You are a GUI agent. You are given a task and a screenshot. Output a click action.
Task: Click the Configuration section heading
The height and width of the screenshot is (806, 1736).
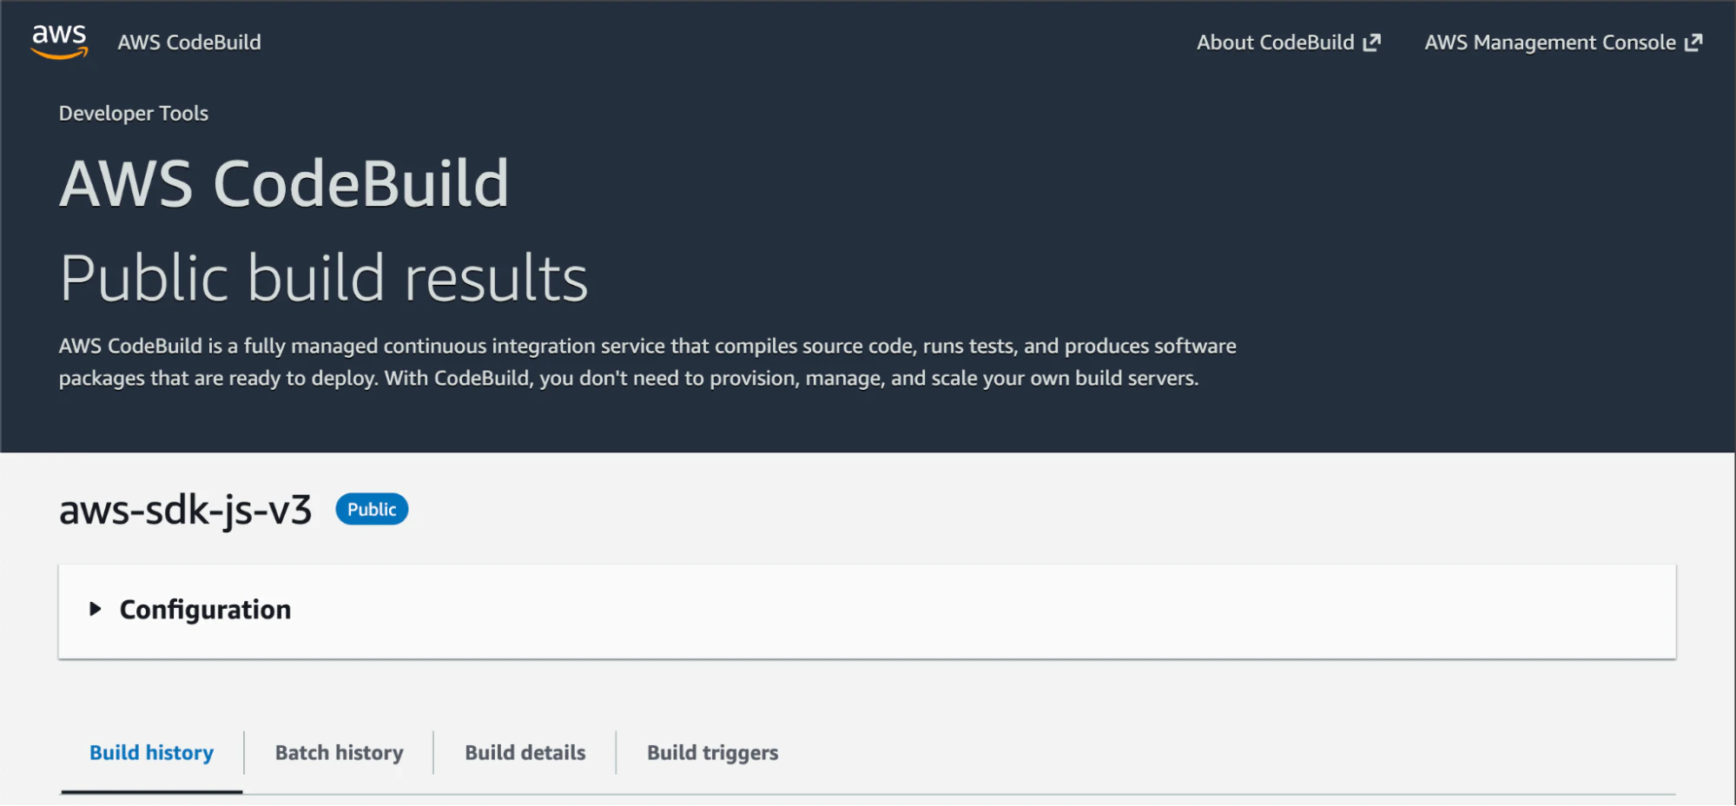pos(205,610)
